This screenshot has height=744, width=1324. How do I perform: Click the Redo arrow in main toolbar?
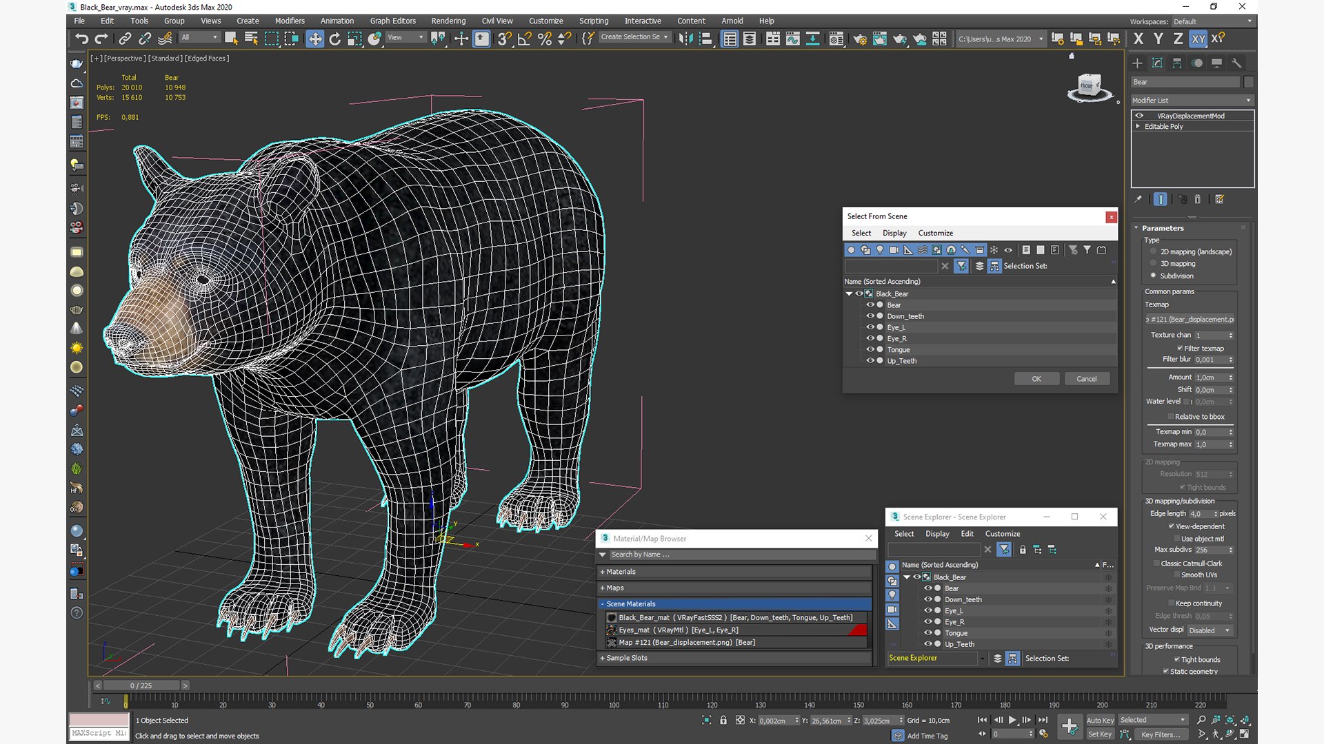click(x=101, y=39)
